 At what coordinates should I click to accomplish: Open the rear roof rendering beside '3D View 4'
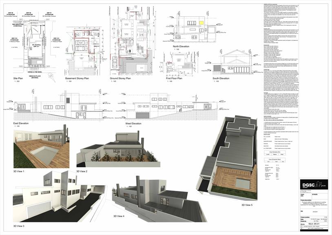pos(159,199)
